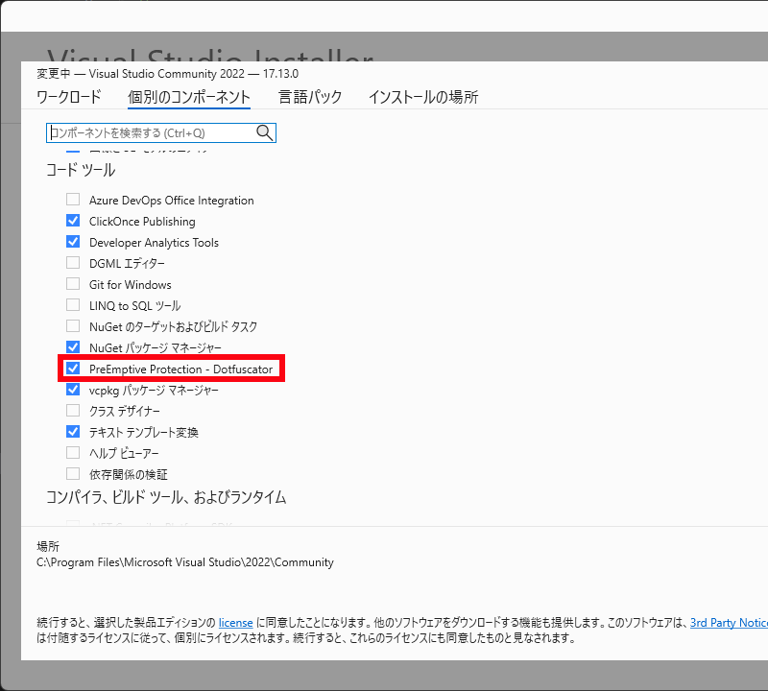This screenshot has width=768, height=691.
Task: Click the コンパイラ、ビルド ツール、およびランタイム heading
Action: 166,497
